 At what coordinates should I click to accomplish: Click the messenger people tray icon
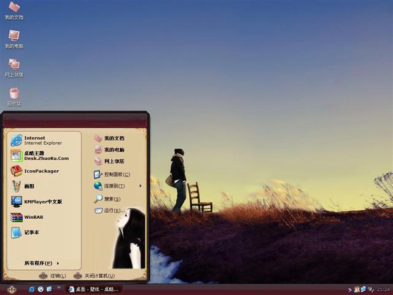point(357,289)
